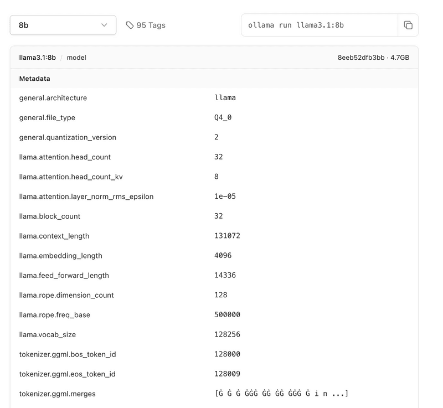Select the vocab size value 128256

point(227,334)
